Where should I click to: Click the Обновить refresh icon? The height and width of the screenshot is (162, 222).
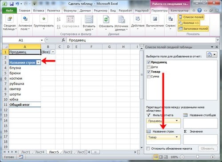pyautogui.click(x=106, y=19)
